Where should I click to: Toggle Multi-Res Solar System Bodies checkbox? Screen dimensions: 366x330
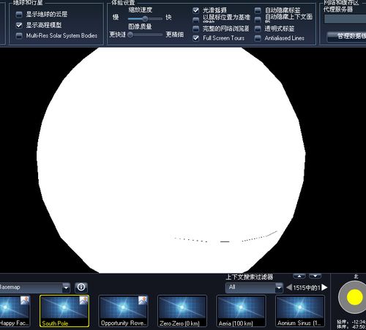point(19,36)
